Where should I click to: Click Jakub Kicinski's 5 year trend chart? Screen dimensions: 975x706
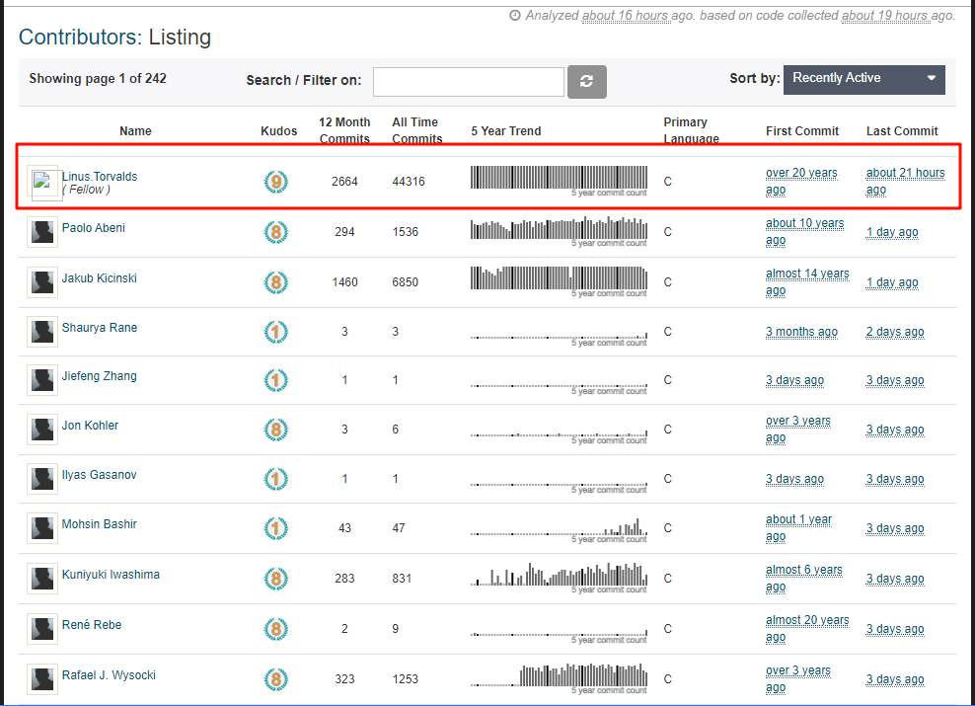point(559,278)
